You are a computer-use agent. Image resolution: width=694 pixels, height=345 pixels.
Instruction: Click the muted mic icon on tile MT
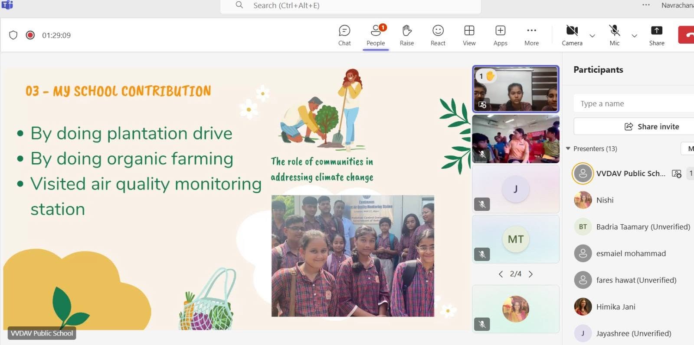pyautogui.click(x=482, y=254)
